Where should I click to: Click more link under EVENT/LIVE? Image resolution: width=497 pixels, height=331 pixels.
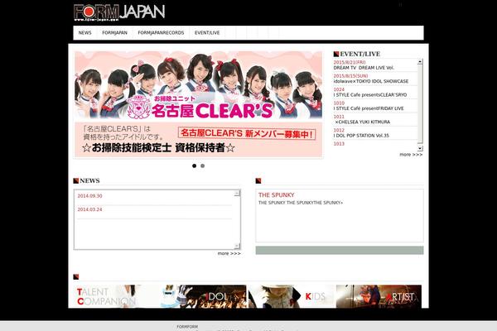pos(411,155)
